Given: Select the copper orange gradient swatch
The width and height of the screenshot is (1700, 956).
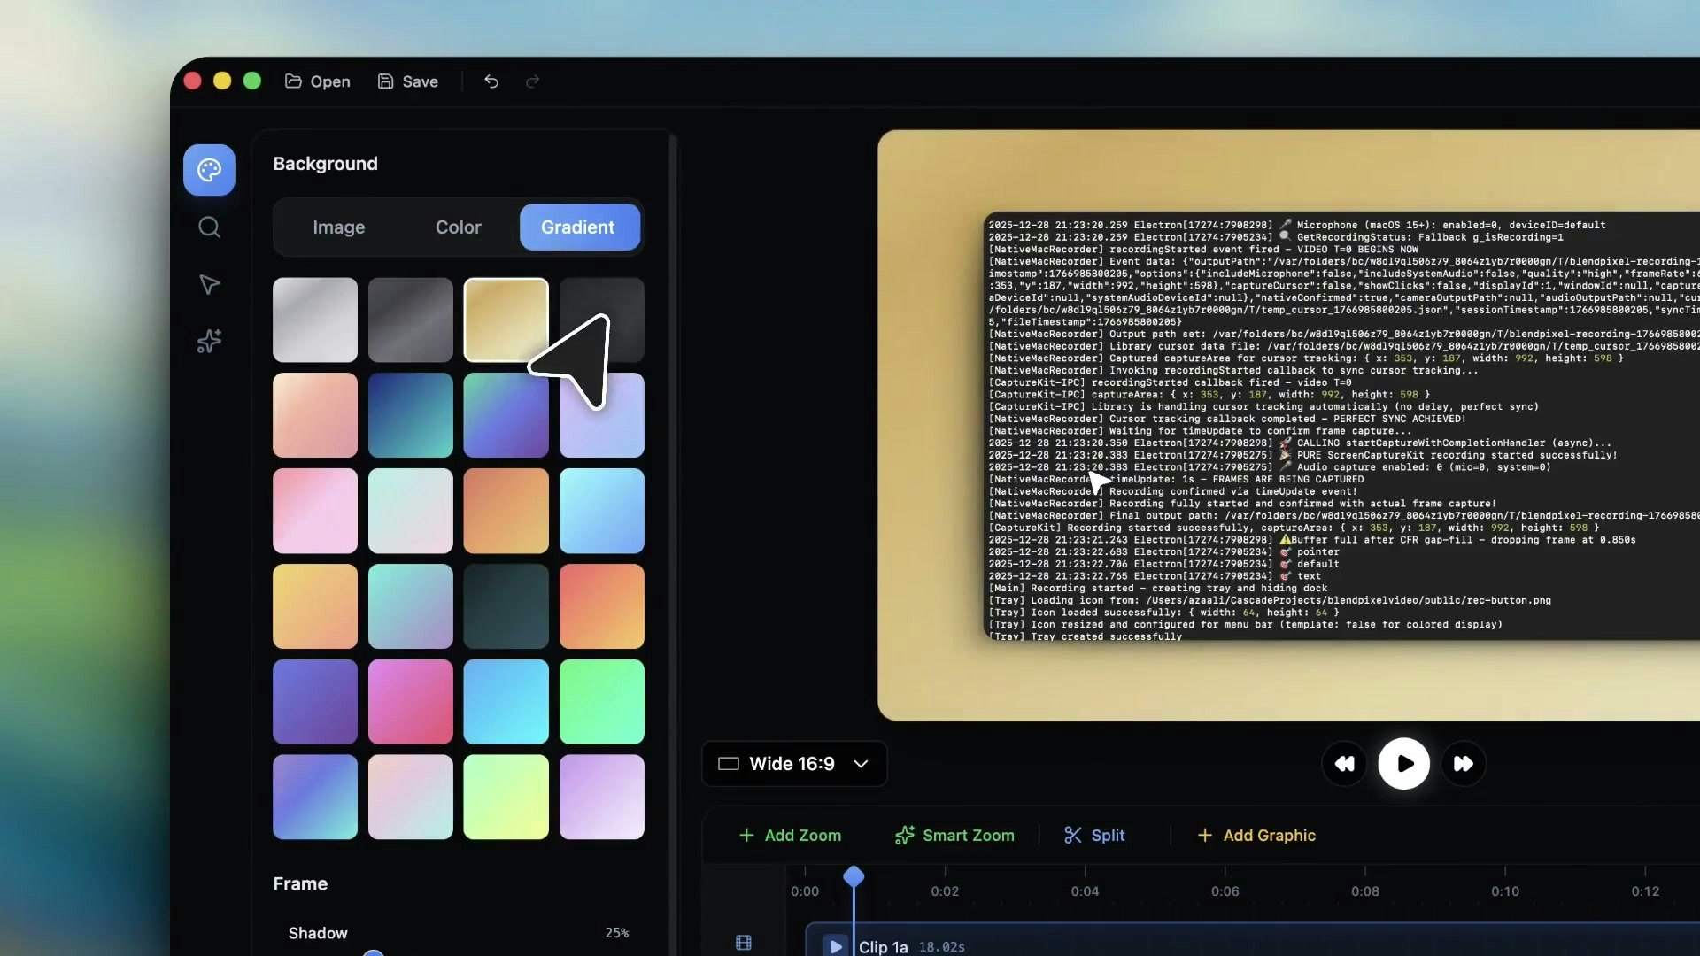Looking at the screenshot, I should point(506,511).
